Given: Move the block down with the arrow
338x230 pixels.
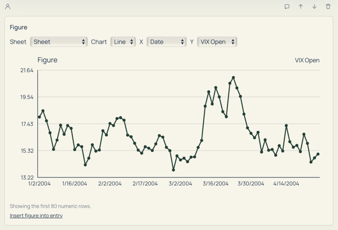Looking at the screenshot, I should click(x=315, y=7).
